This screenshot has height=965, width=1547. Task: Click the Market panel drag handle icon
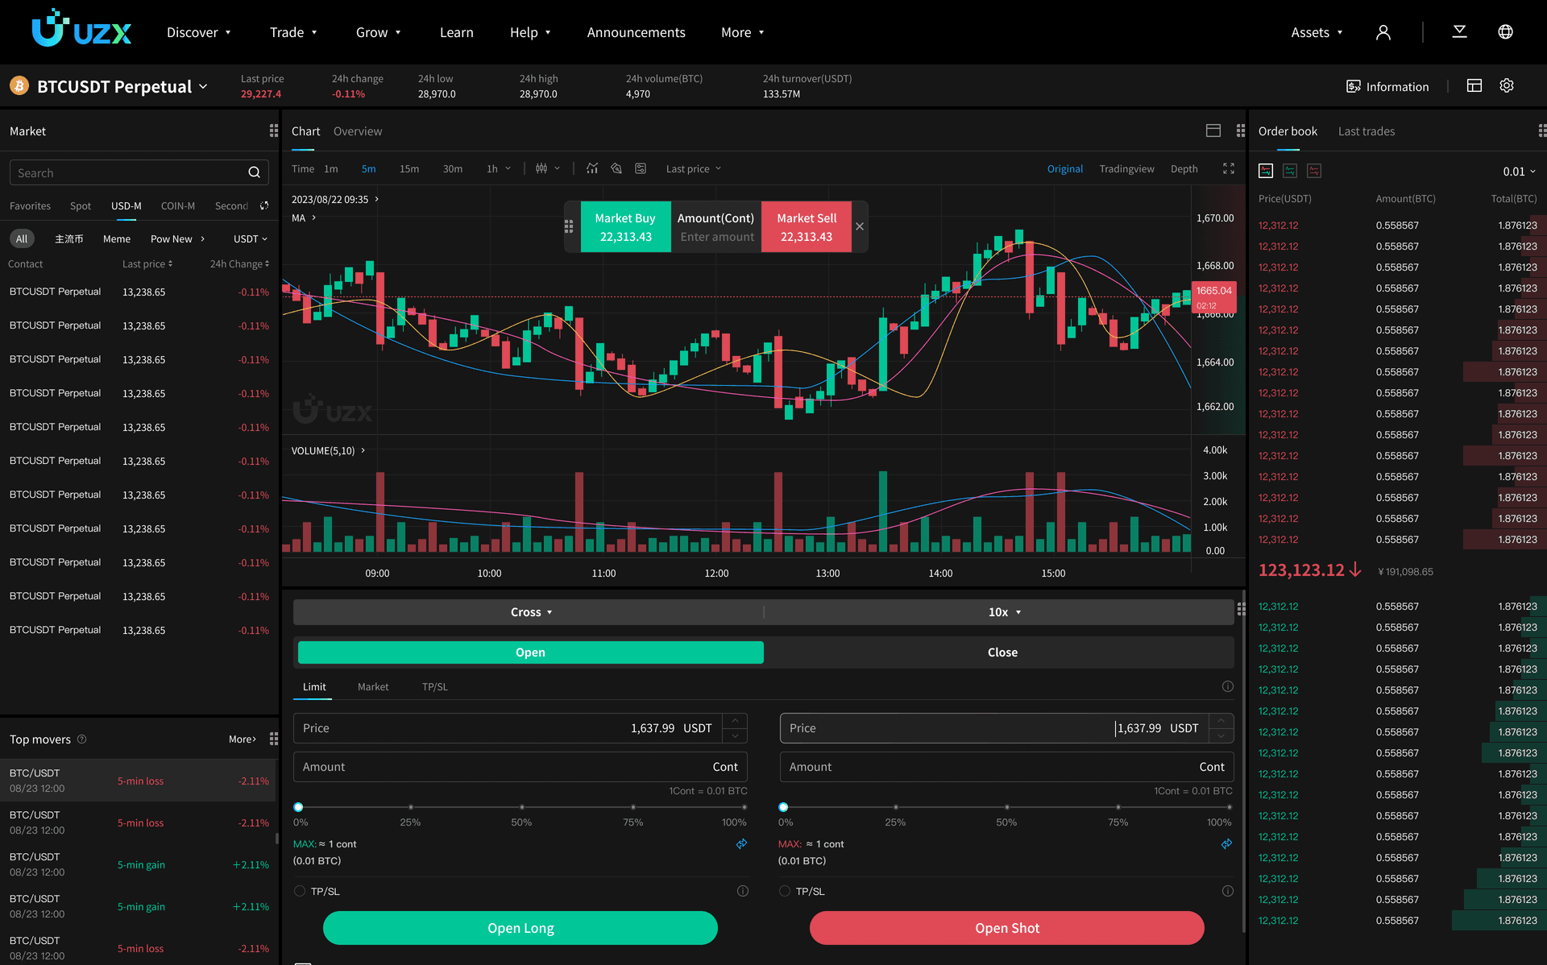point(274,130)
